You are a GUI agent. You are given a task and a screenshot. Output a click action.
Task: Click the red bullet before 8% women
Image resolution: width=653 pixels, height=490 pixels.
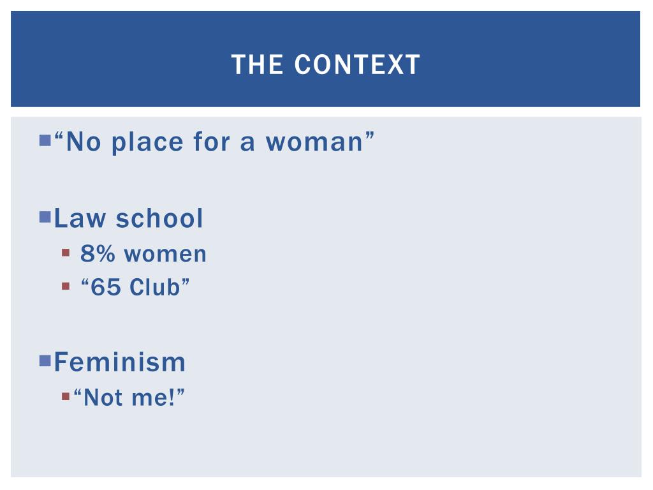click(66, 253)
